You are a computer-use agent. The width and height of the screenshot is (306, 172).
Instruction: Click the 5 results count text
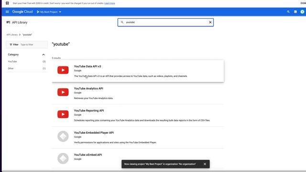[56, 58]
